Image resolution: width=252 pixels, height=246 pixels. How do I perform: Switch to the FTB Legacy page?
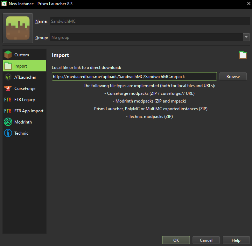24,100
